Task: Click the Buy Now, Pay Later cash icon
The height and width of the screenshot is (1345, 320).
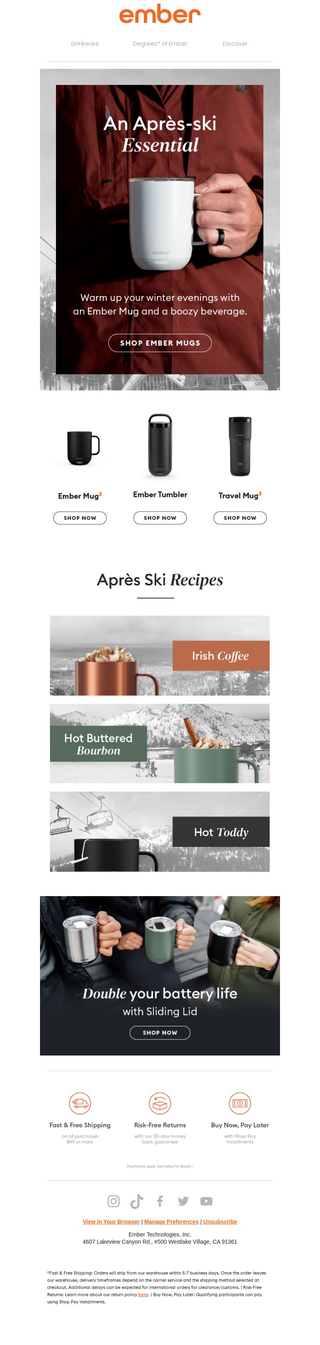Action: [240, 1103]
